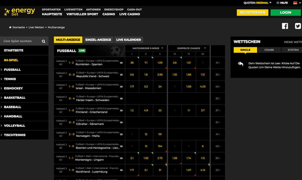This screenshot has width=302, height=180.
Task: Switch to Multi-Anzeige tab
Action: point(68,40)
